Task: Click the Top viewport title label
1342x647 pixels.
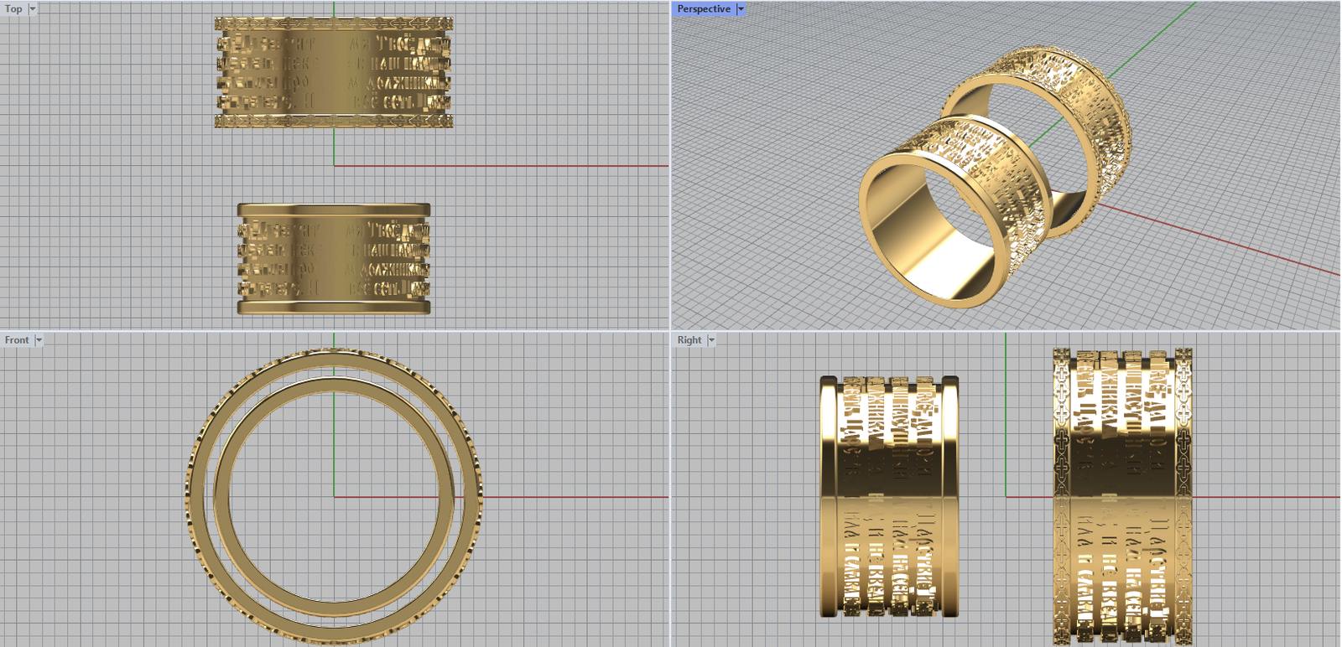Action: coord(13,9)
